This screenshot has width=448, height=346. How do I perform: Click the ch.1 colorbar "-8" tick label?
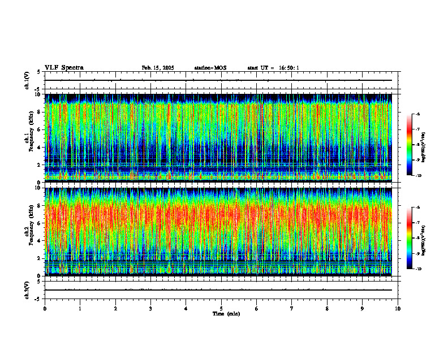(417, 145)
